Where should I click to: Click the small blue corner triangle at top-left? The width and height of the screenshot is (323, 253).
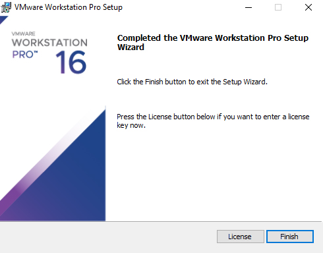(3, 19)
